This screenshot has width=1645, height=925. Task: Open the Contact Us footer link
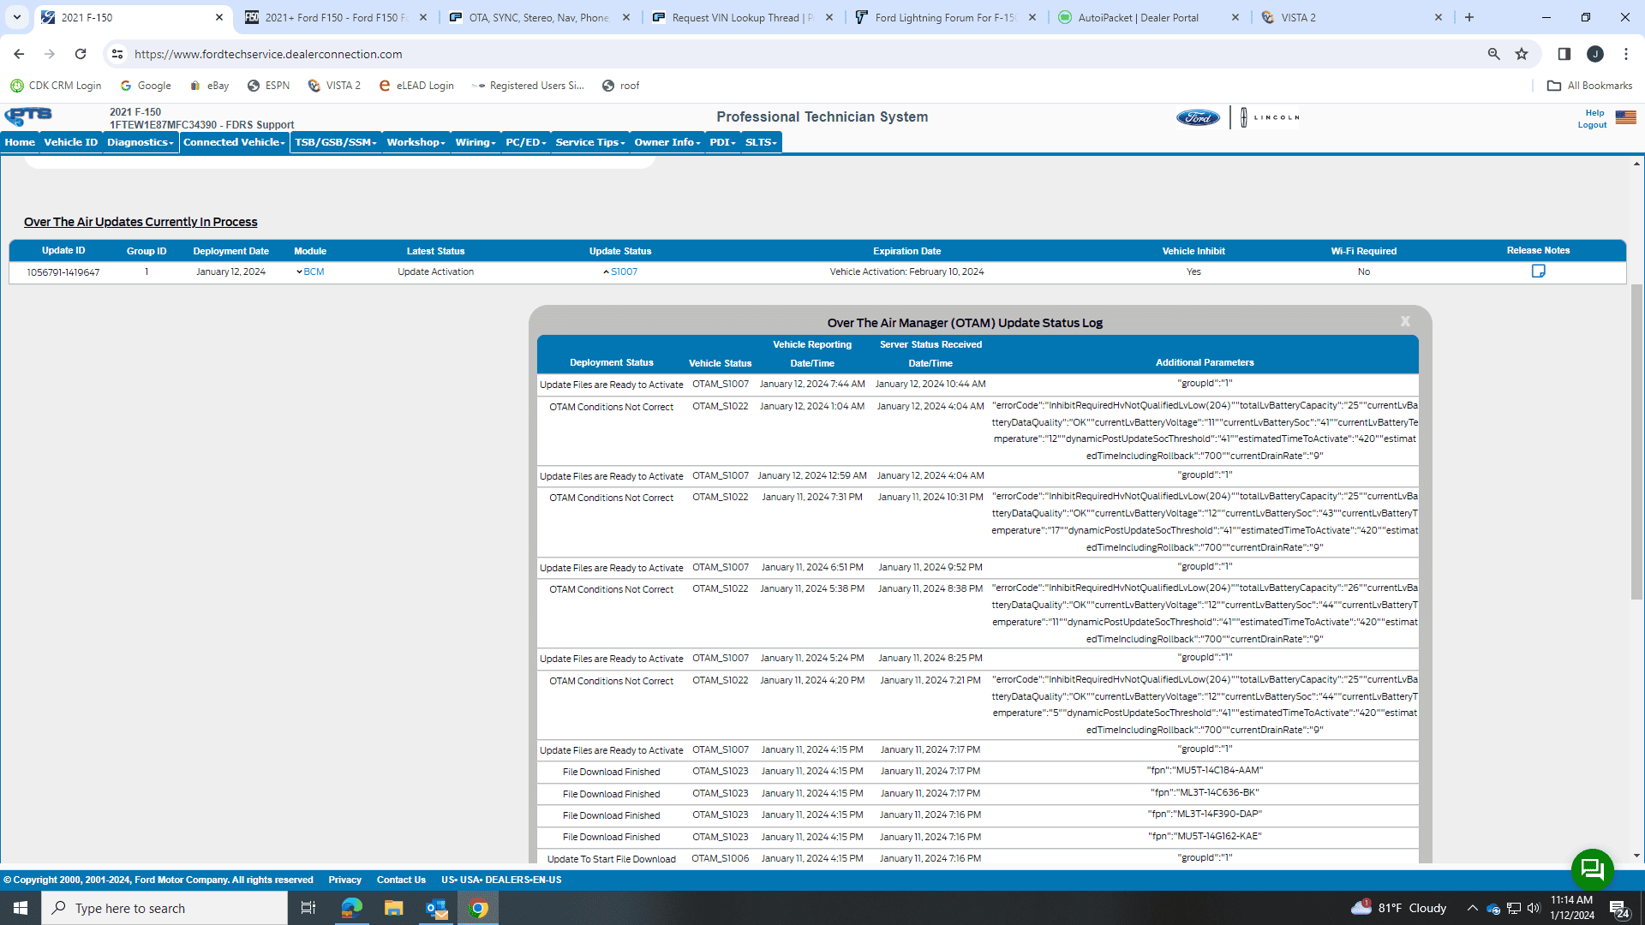pos(401,880)
